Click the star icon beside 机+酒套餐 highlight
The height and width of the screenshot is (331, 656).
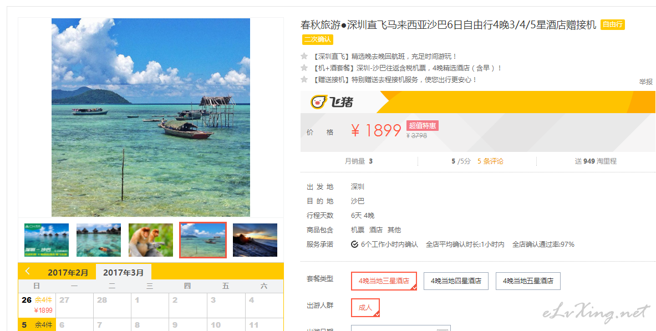pos(304,68)
